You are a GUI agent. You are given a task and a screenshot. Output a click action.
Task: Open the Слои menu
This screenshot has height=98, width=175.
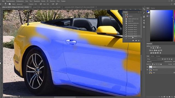pos(27,1)
